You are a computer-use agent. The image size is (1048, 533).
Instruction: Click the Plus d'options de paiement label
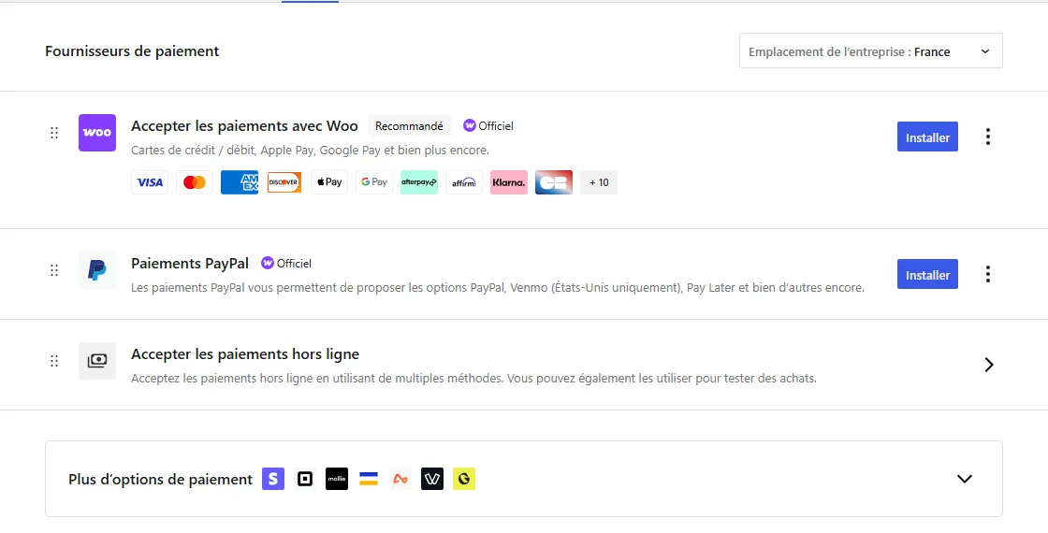pyautogui.click(x=160, y=480)
